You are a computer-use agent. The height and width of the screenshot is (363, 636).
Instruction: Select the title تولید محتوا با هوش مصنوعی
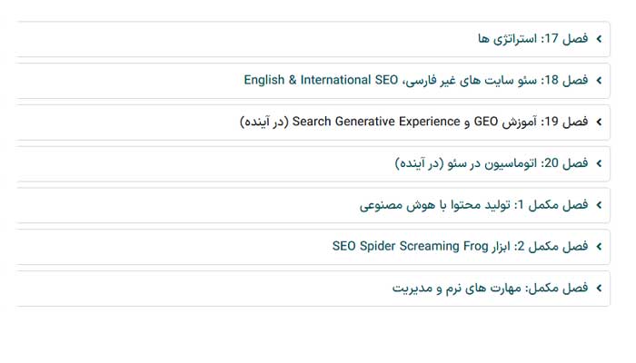coord(473,205)
